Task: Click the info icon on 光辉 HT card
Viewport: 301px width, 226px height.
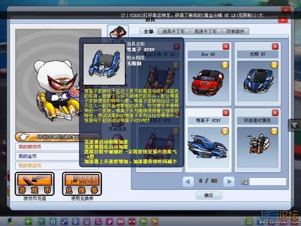Action: pyautogui.click(x=274, y=65)
